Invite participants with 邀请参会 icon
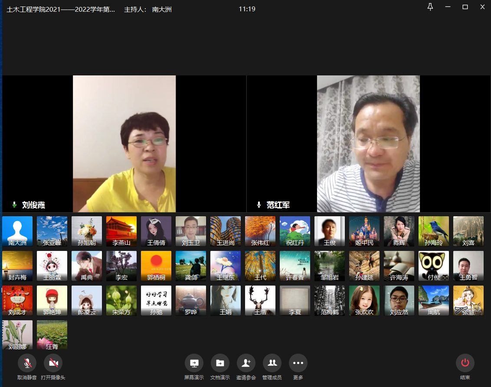 (246, 363)
